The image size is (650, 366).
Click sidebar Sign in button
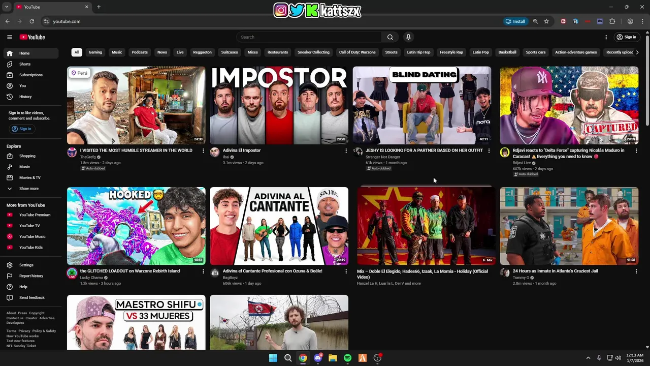click(22, 129)
